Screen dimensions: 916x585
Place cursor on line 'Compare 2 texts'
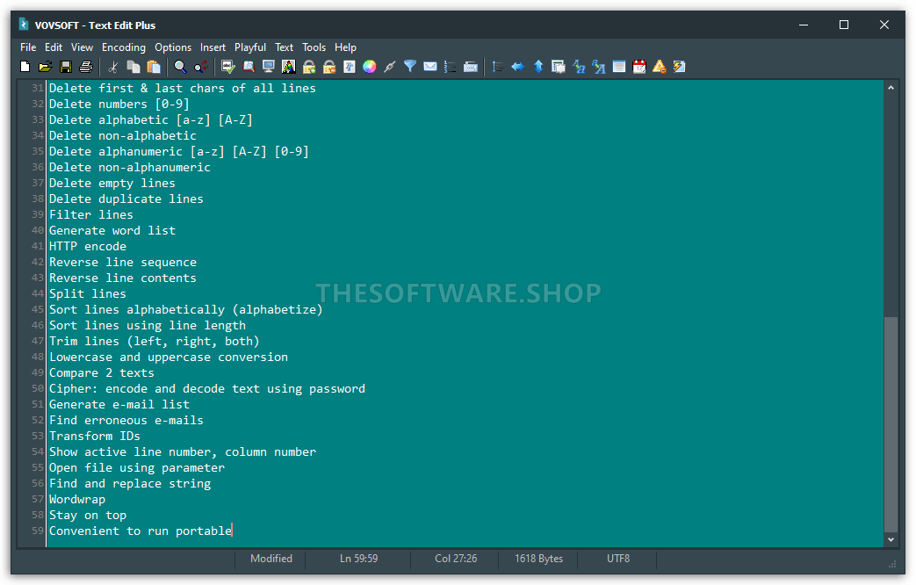pos(102,372)
